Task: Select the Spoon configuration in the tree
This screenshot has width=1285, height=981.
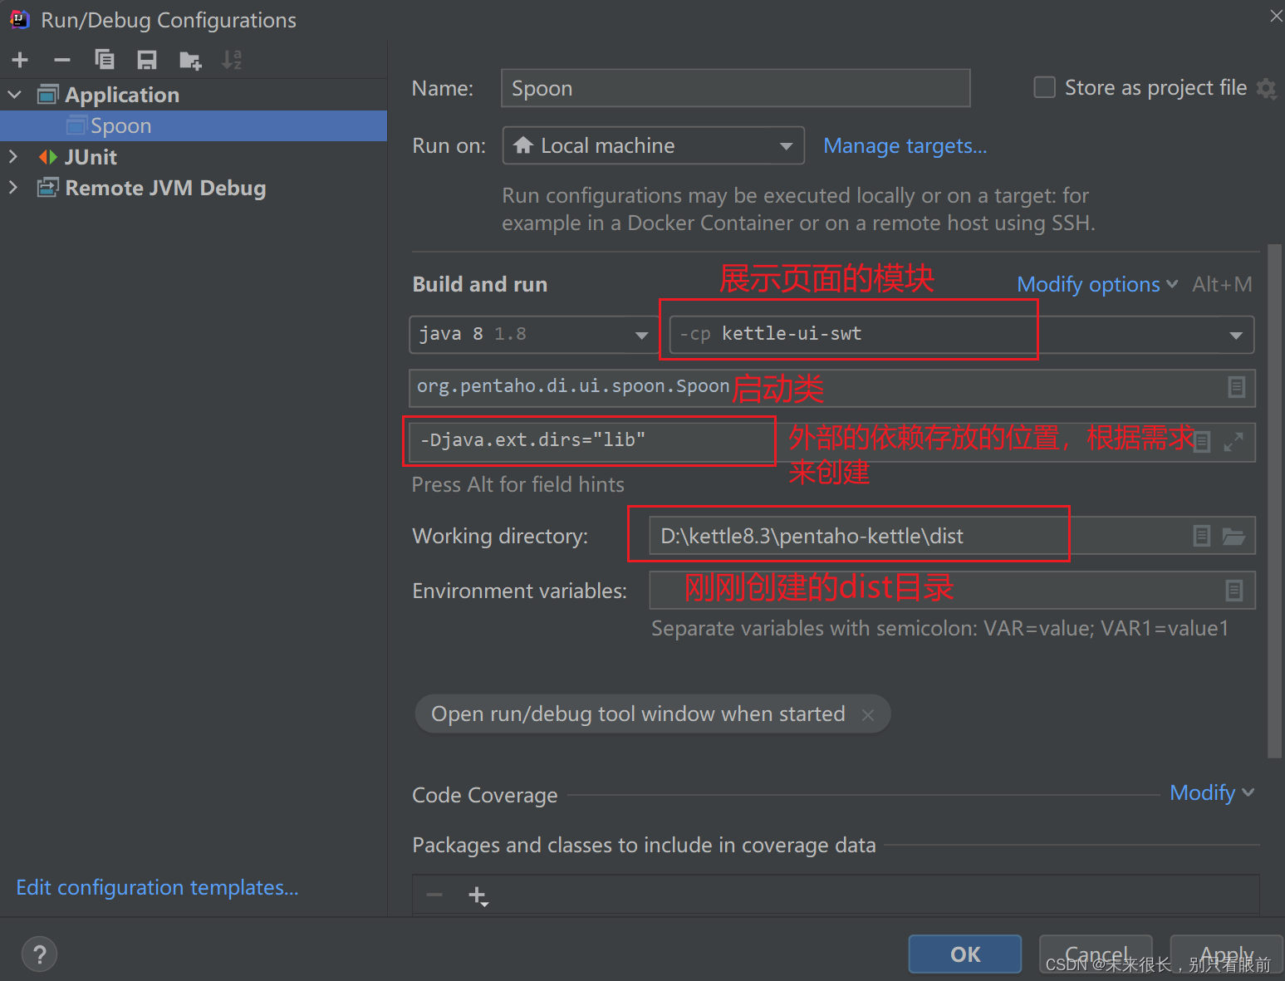Action: coord(121,125)
